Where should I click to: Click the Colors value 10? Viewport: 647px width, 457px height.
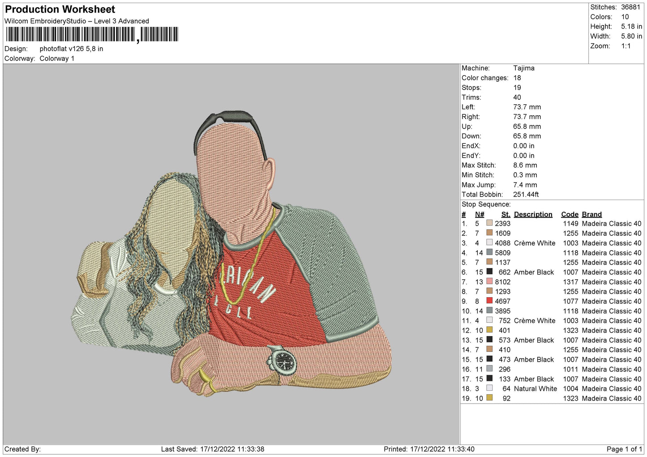tap(625, 17)
